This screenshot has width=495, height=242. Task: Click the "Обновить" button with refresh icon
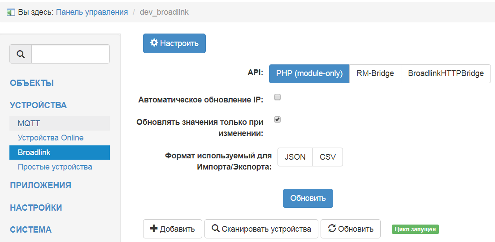351,229
